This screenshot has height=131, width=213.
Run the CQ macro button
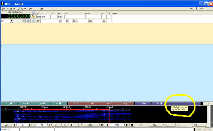point(9,104)
